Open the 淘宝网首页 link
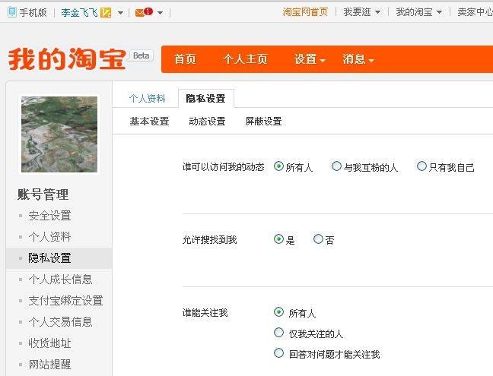 (x=305, y=12)
